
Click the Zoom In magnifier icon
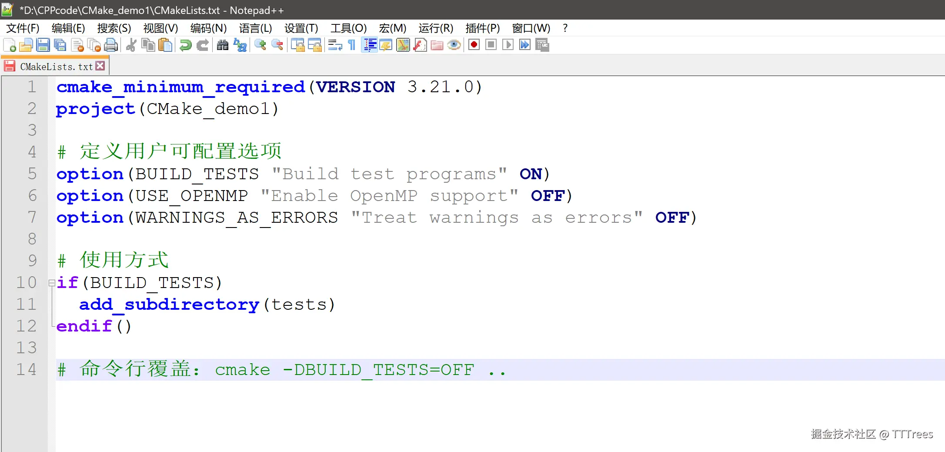260,45
